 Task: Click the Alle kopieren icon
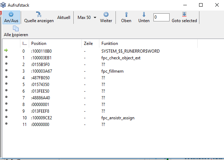pyautogui.click(x=16, y=29)
